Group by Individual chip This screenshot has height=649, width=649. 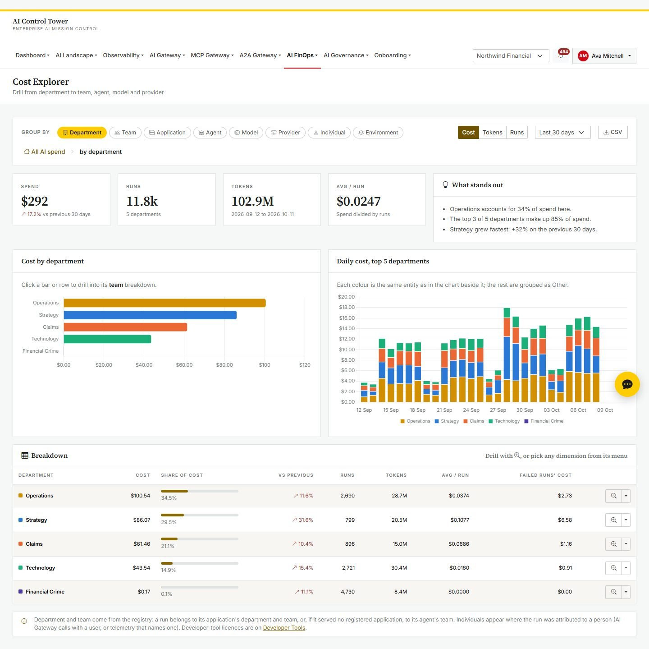pos(329,133)
